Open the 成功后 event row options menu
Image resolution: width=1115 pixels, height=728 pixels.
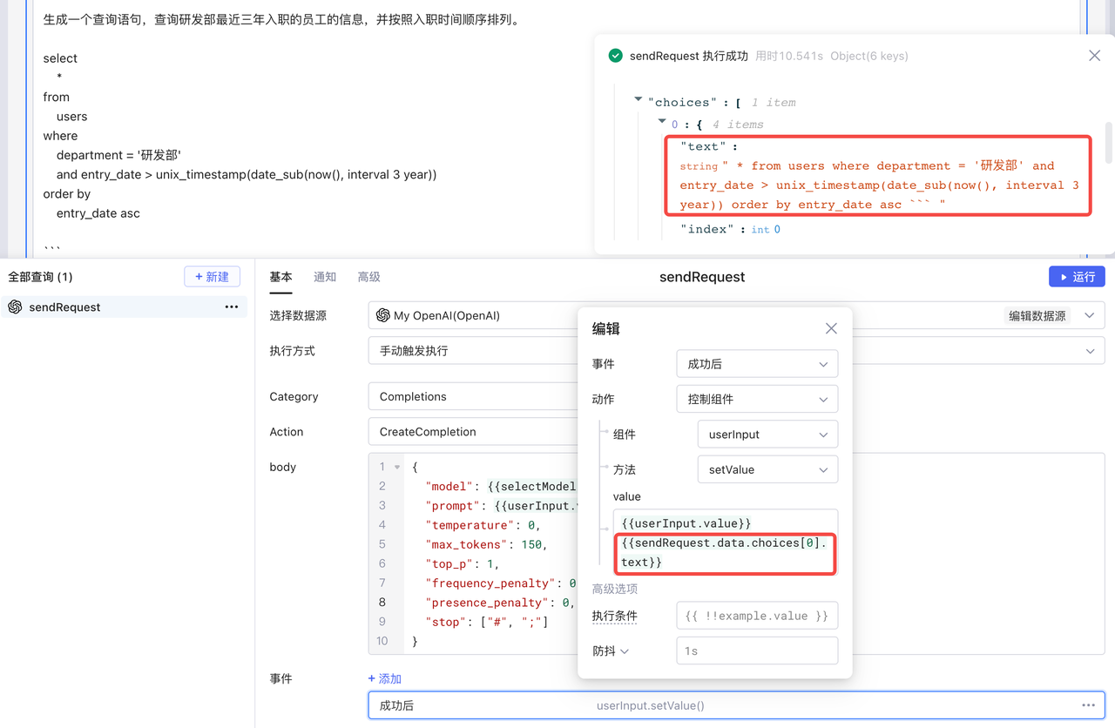tap(1088, 705)
